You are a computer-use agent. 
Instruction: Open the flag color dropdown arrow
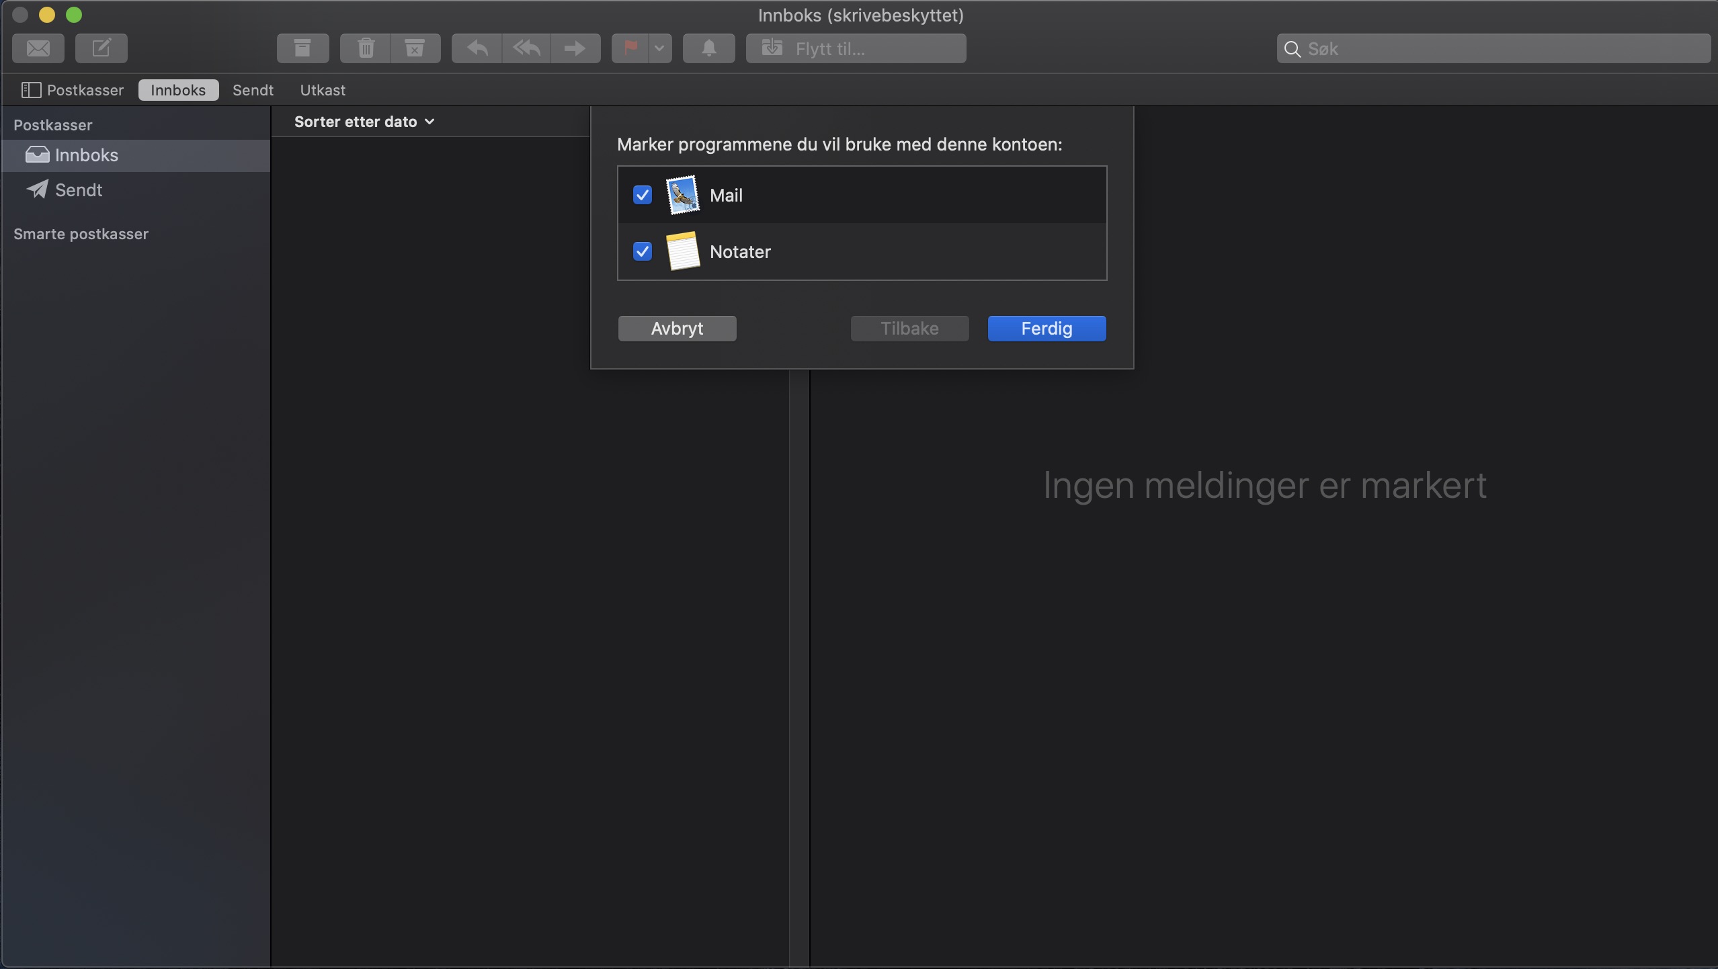tap(660, 48)
